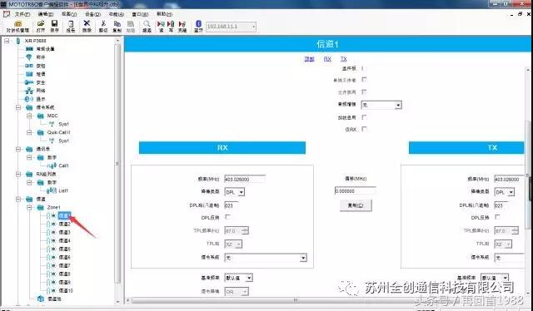Click the Copy (复制) toolbar icon
The height and width of the screenshot is (311, 533).
point(117,23)
